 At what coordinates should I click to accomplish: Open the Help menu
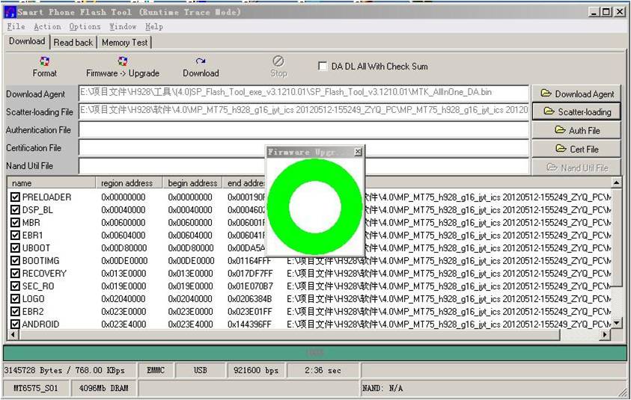154,26
